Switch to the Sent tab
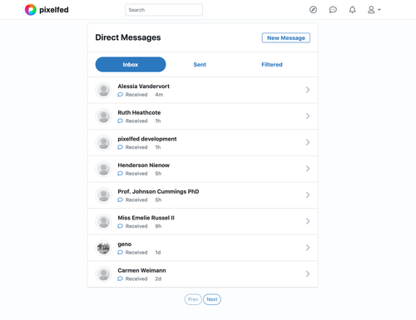Image resolution: width=416 pixels, height=320 pixels. (x=200, y=65)
